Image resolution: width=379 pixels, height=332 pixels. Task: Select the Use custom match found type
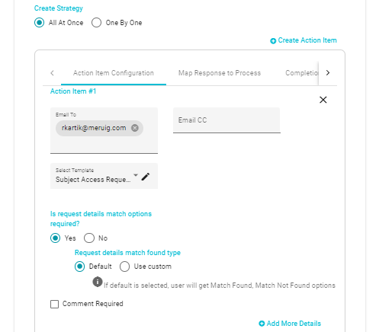pos(124,267)
